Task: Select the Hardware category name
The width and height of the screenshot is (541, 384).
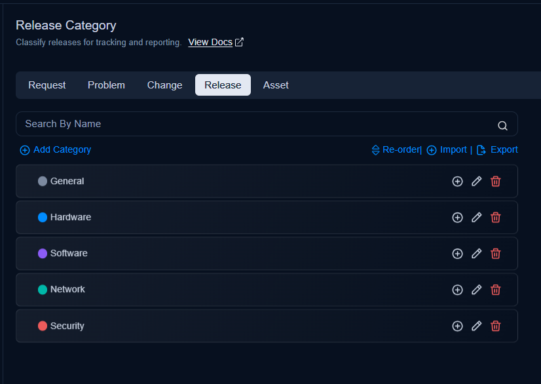Action: [x=71, y=217]
